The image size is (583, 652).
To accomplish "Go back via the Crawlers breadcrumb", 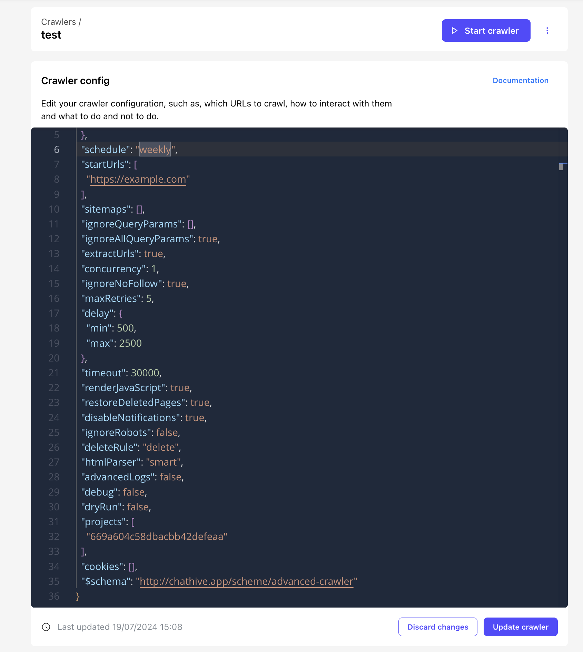I will coord(58,22).
